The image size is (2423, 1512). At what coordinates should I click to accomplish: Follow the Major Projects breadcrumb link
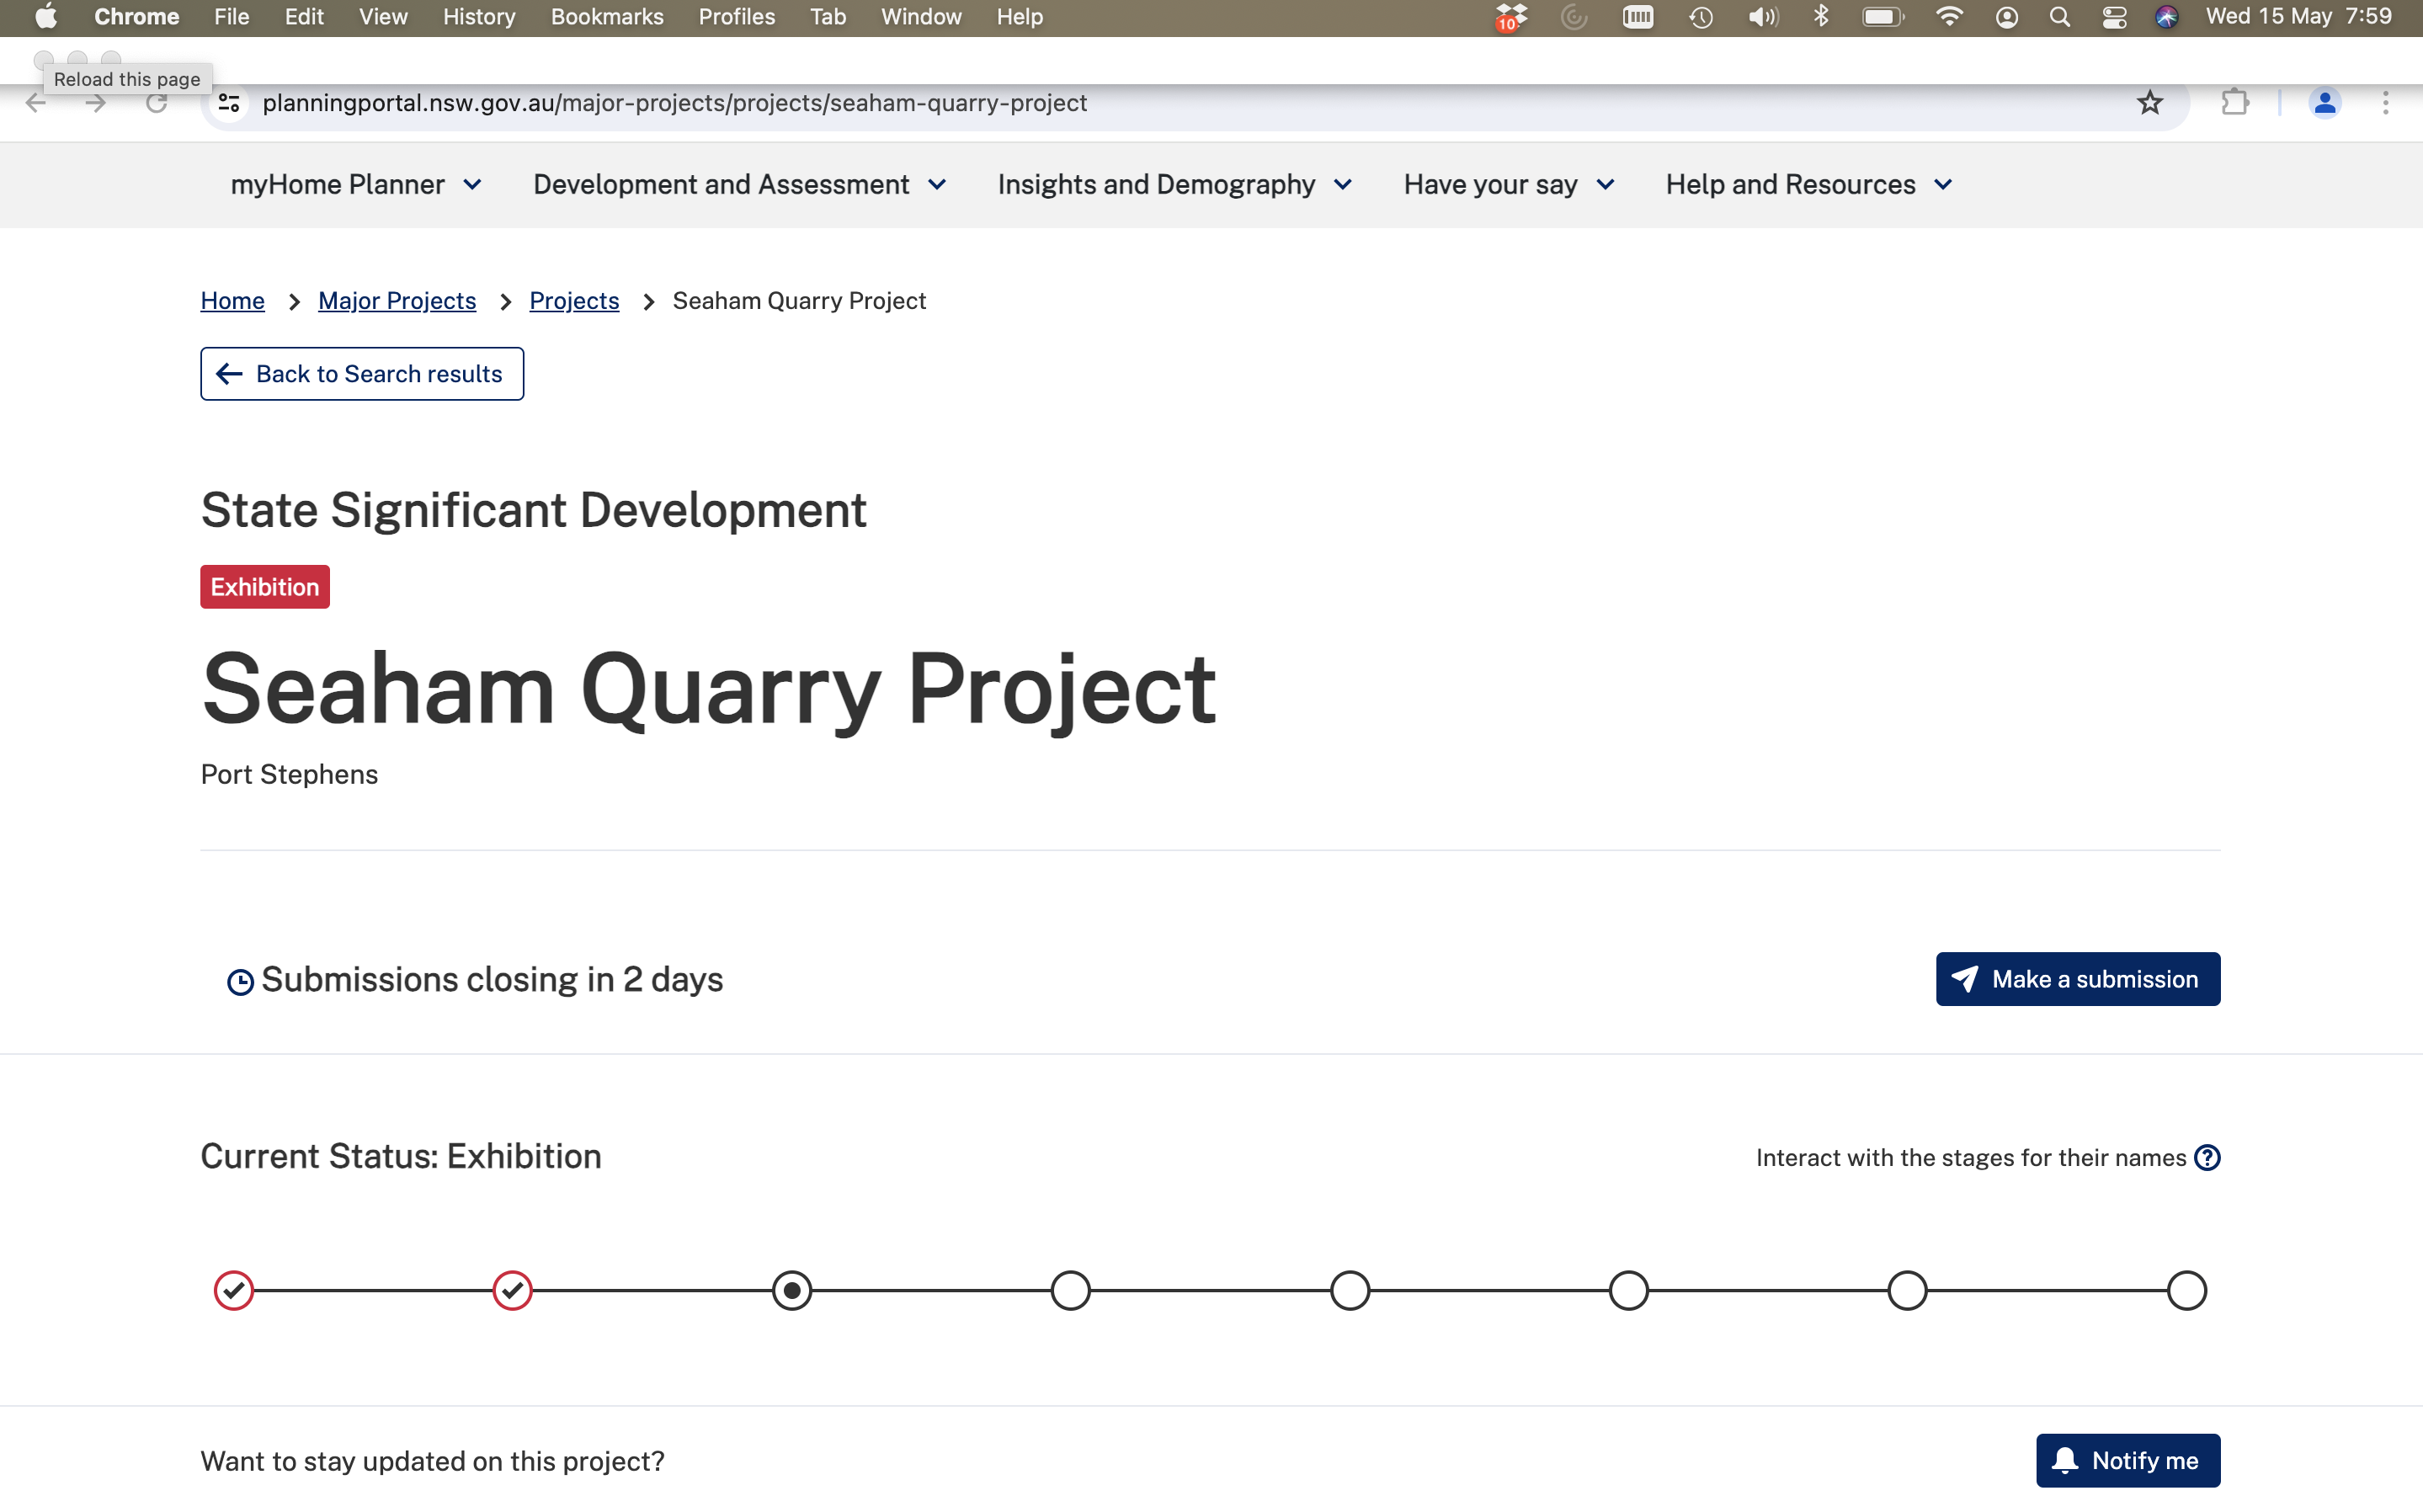[396, 301]
